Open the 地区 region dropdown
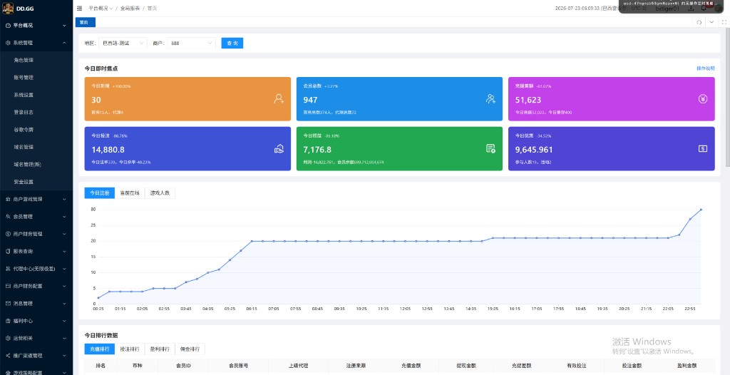730x375 pixels. (123, 43)
